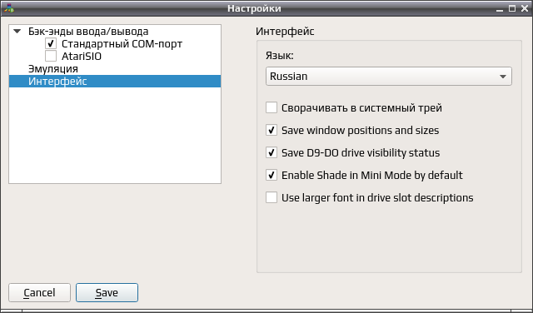
Task: Select the Стандартный COM-порт tree item label
Action: coord(122,44)
